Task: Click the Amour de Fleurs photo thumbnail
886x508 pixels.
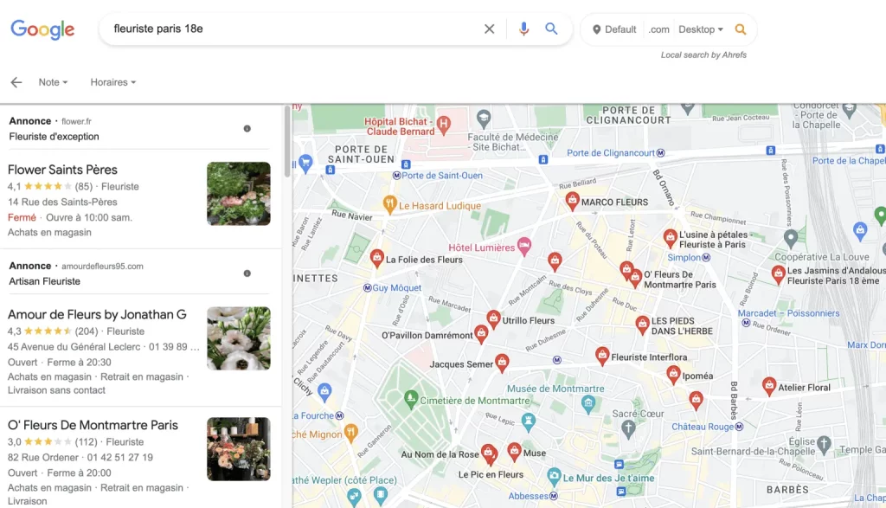Action: click(239, 338)
